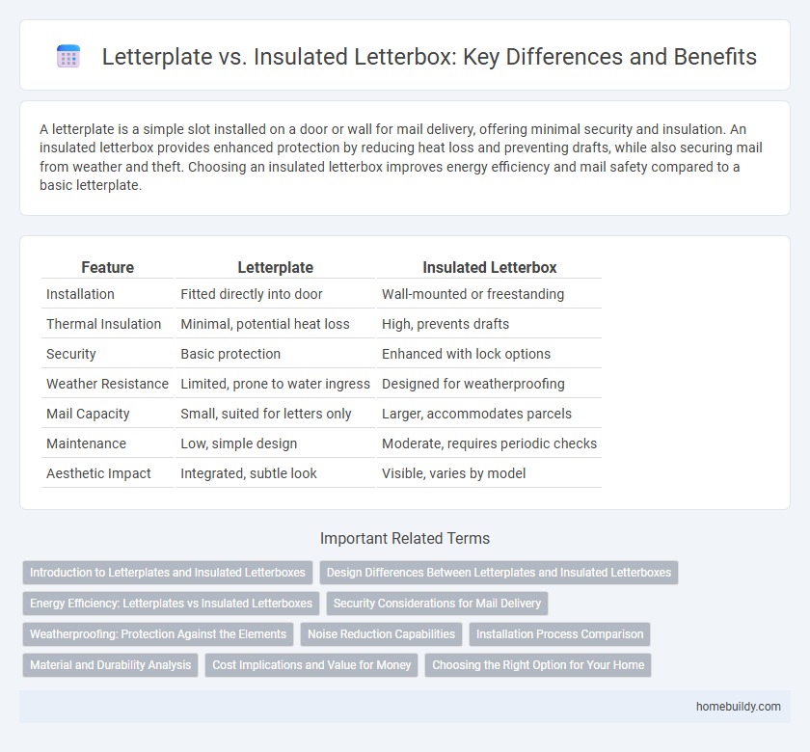Open Energy Efficiency: Letterplates vs Insulated Letterboxes

170,603
